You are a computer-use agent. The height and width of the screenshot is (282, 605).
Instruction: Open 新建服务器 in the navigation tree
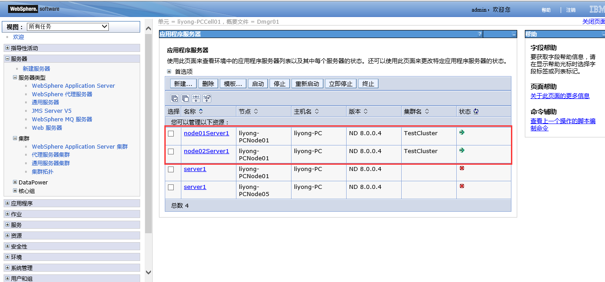[36, 69]
